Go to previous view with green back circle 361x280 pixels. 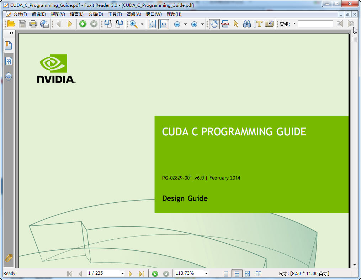point(83,24)
